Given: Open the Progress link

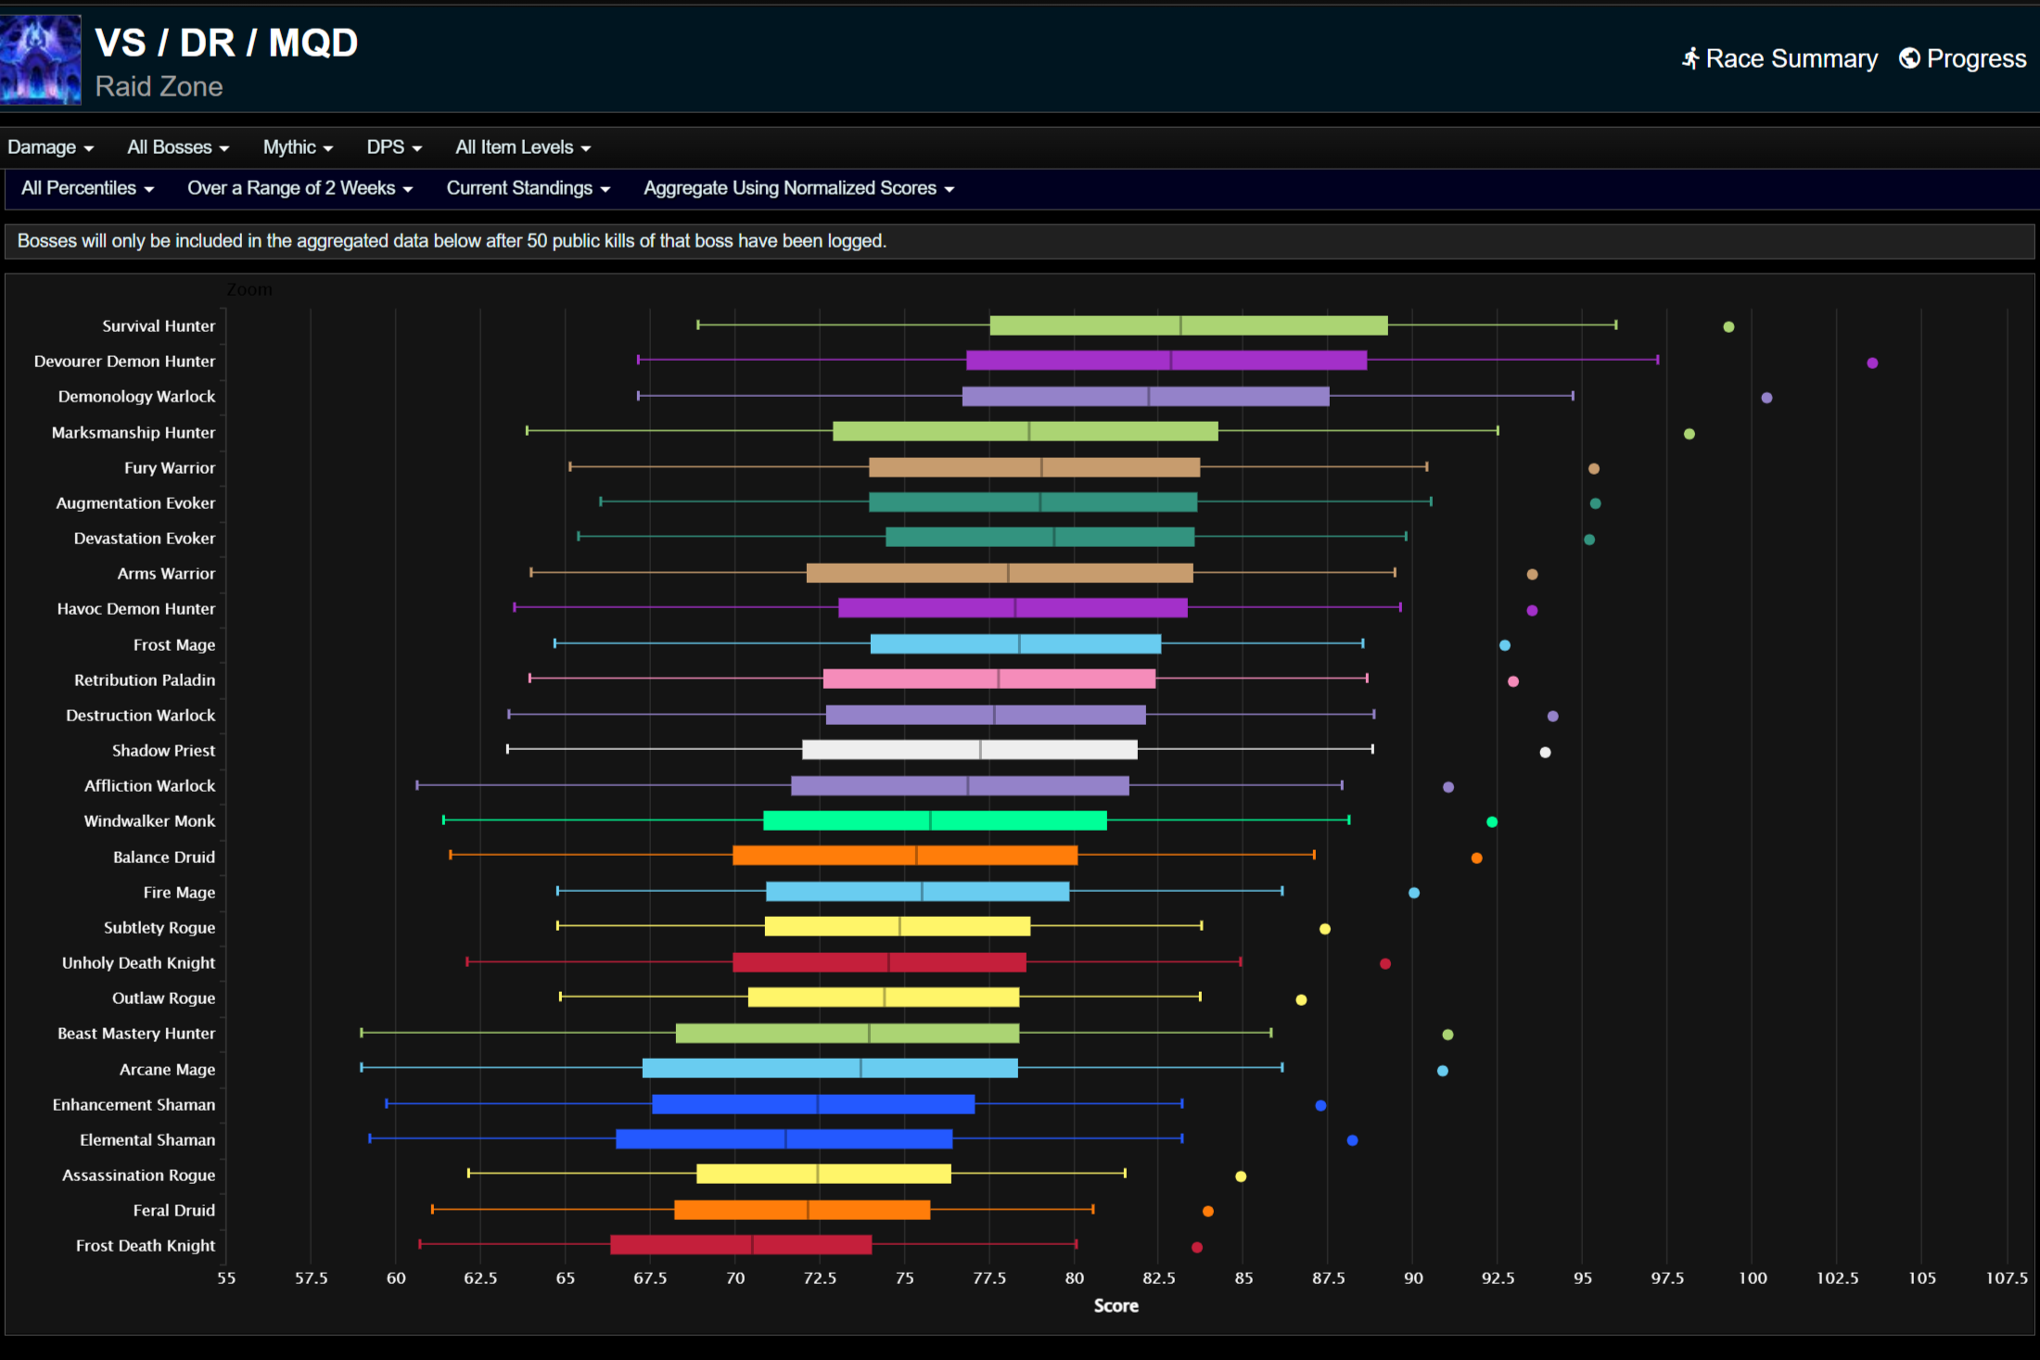Looking at the screenshot, I should (1976, 59).
